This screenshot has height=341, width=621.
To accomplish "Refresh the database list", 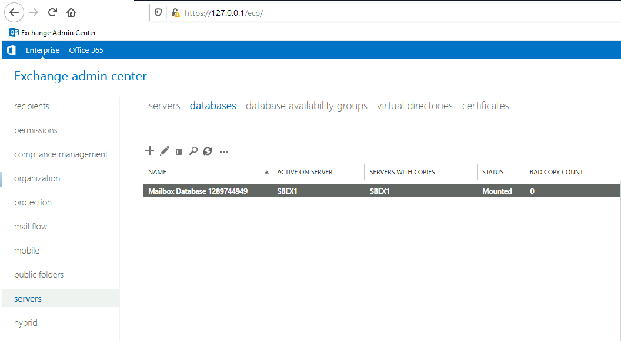I will 208,151.
